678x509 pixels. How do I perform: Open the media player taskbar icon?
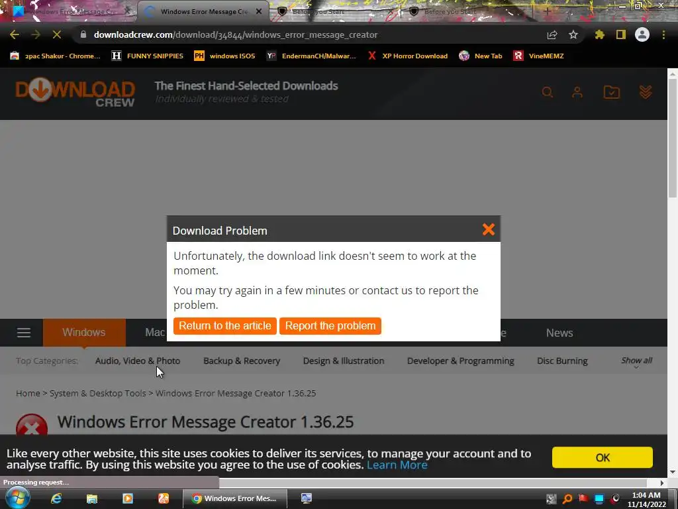[128, 498]
